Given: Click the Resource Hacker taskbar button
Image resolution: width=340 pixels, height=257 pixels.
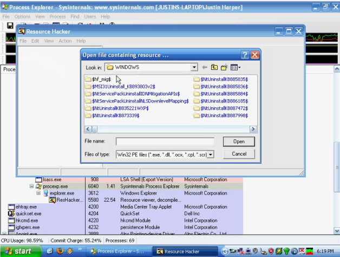Looking at the screenshot, I should [185, 252].
